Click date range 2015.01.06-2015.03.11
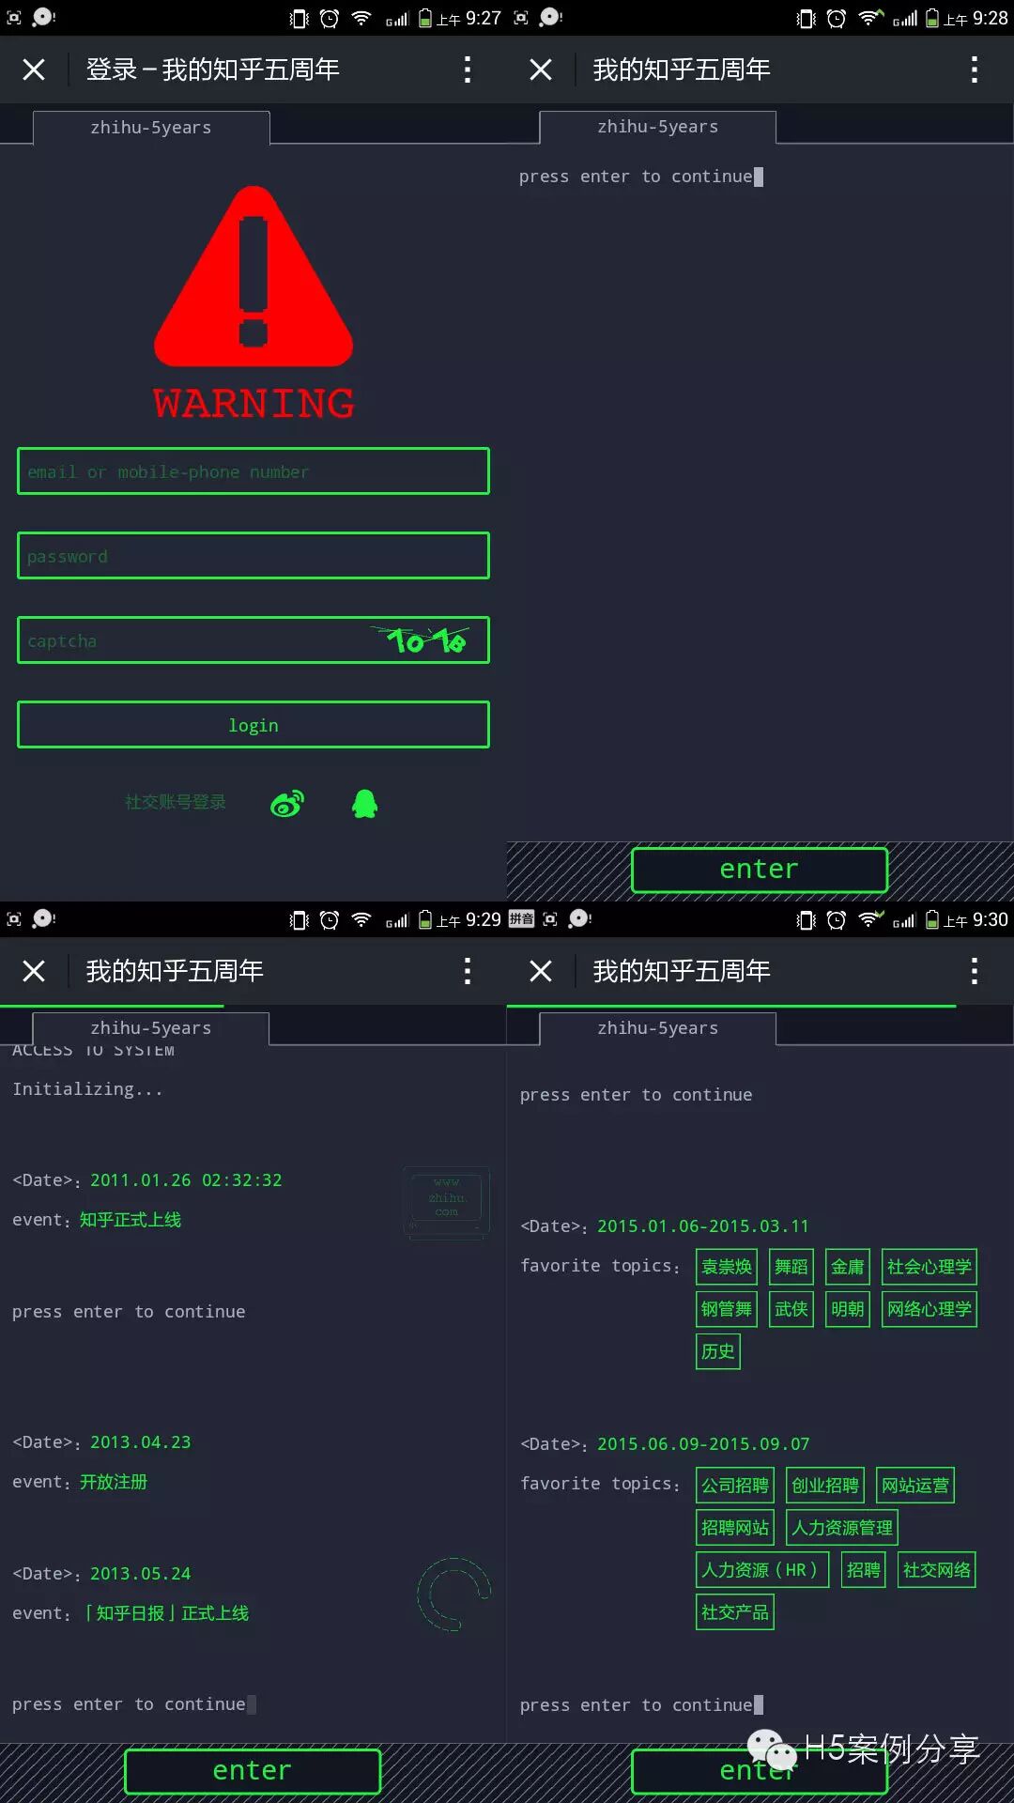Image resolution: width=1014 pixels, height=1803 pixels. [x=703, y=1226]
